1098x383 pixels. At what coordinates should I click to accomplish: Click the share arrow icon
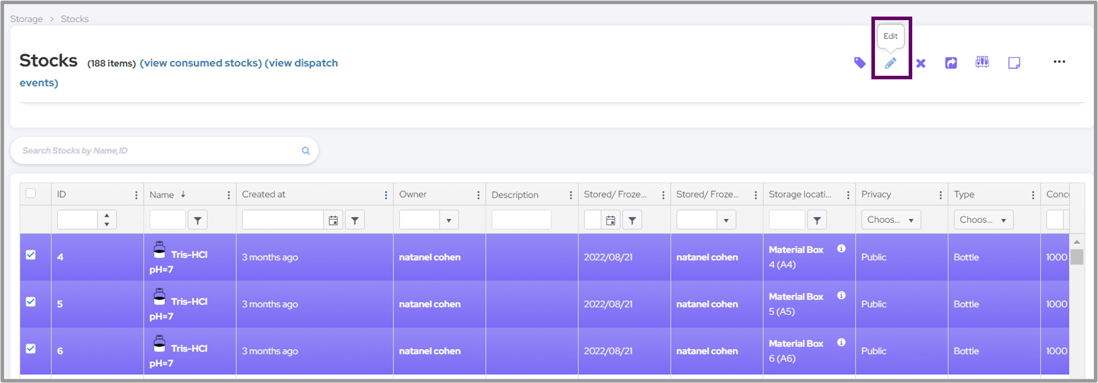(x=951, y=63)
